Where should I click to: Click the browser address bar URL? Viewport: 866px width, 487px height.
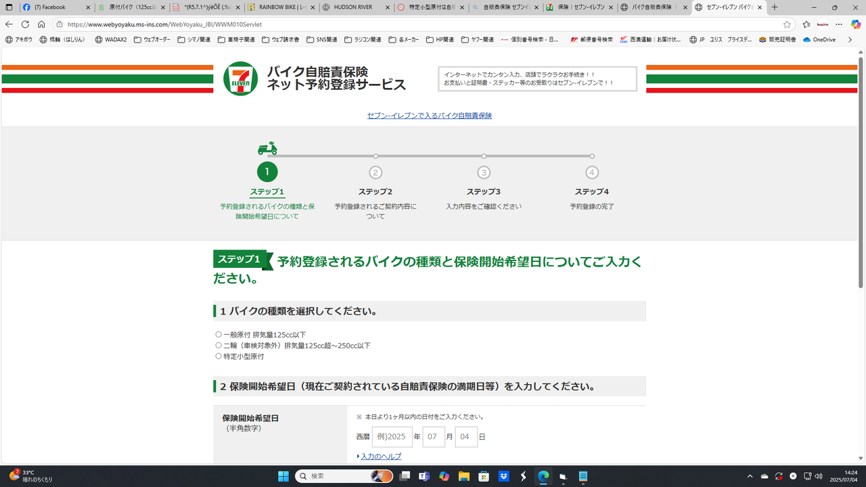[x=164, y=24]
